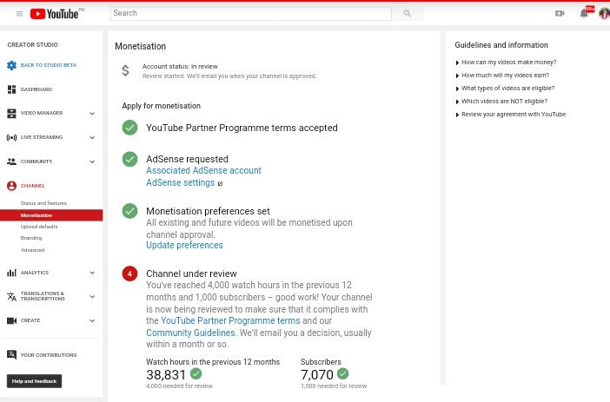The width and height of the screenshot is (610, 402).
Task: Open the Dashboard menu label
Action: (36, 89)
